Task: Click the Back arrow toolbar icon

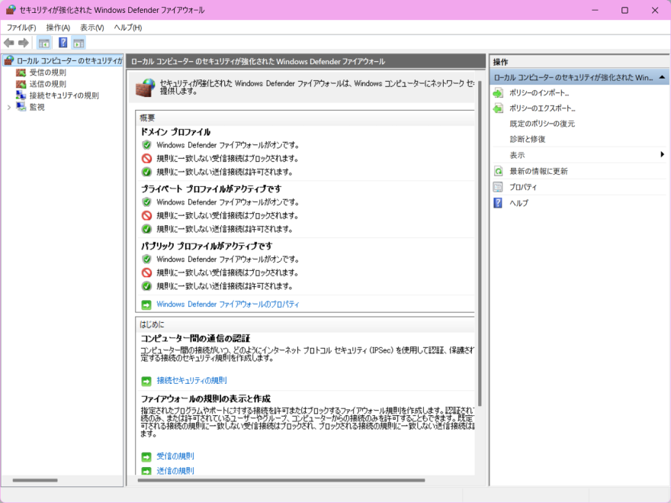Action: [x=9, y=43]
